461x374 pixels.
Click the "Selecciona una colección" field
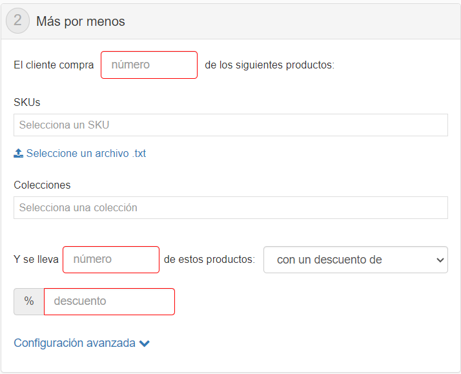tap(230, 208)
